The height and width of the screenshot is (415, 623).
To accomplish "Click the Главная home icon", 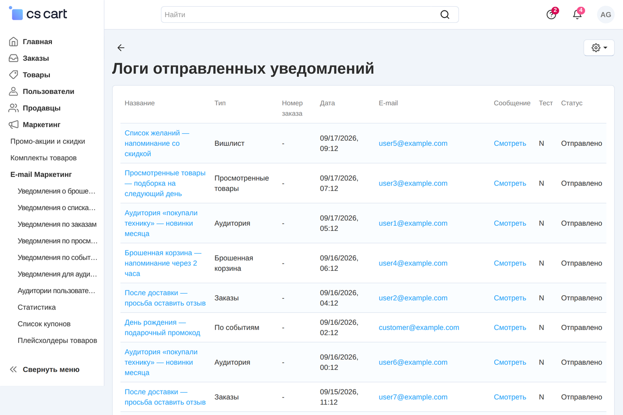I will [x=13, y=41].
